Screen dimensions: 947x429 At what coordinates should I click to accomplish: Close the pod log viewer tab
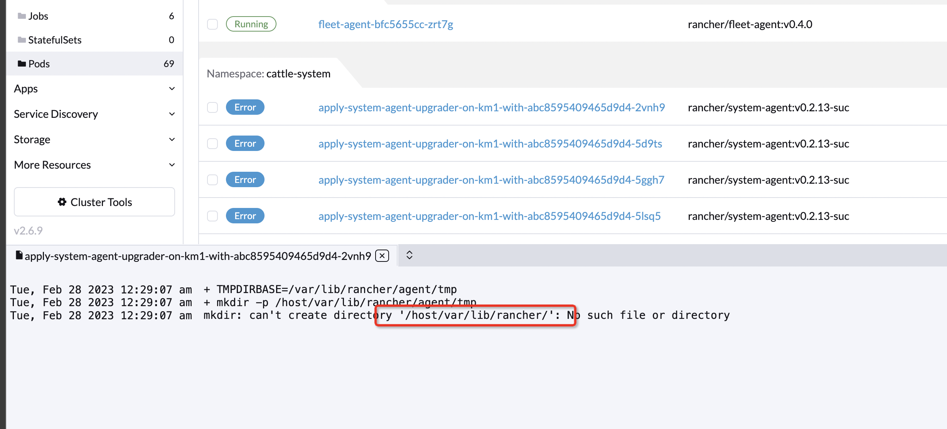(x=381, y=255)
